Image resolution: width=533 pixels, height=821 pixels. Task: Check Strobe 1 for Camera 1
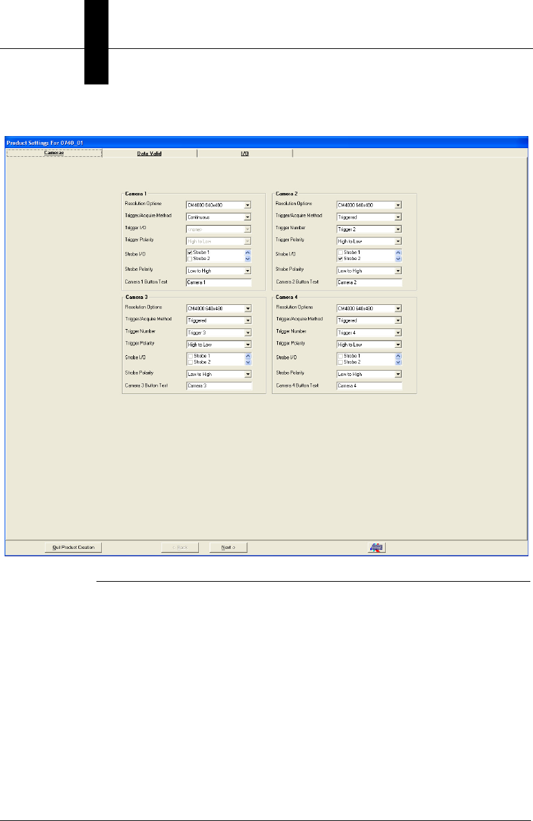tap(190, 253)
